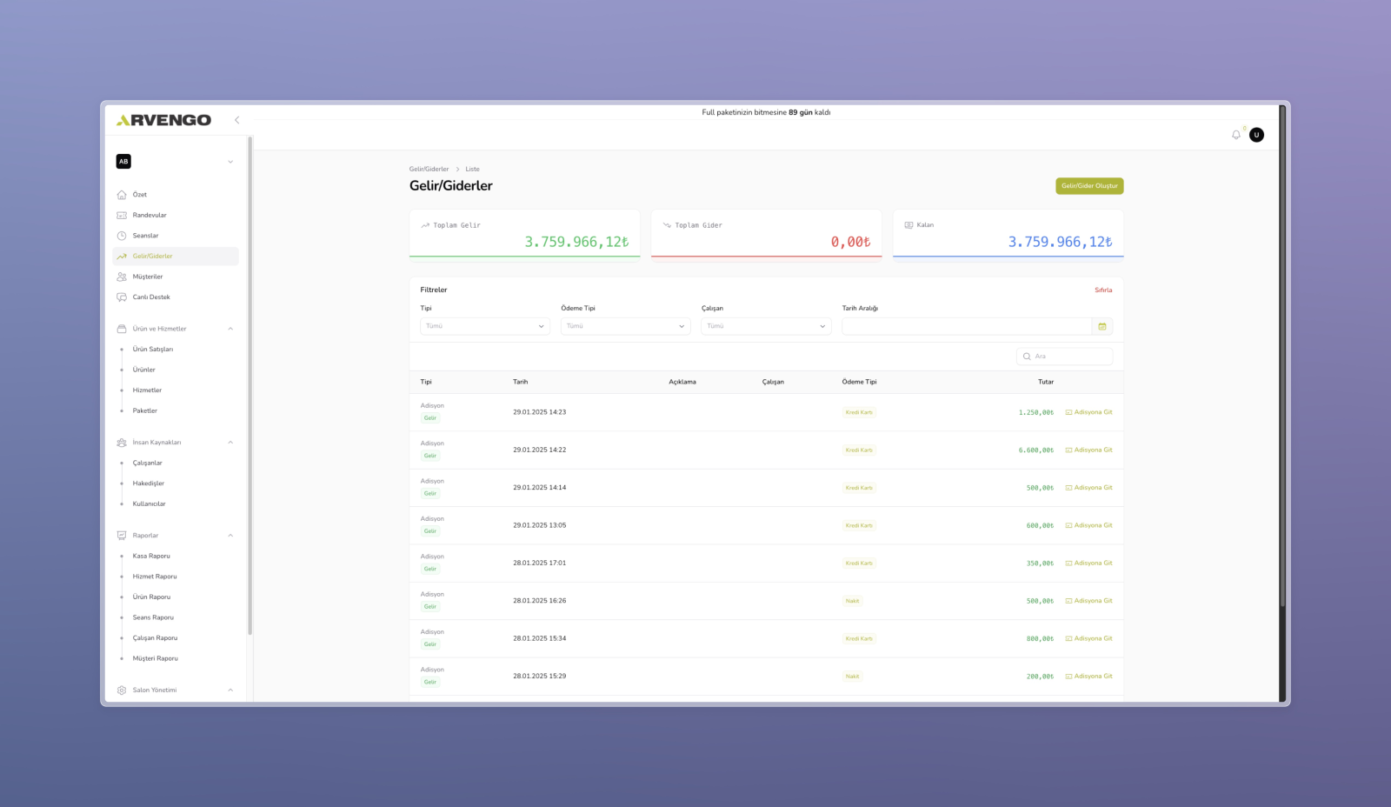1391x807 pixels.
Task: Click the notification bell icon
Action: tap(1235, 135)
